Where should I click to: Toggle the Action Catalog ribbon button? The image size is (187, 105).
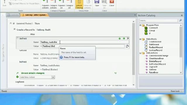[79, 4]
